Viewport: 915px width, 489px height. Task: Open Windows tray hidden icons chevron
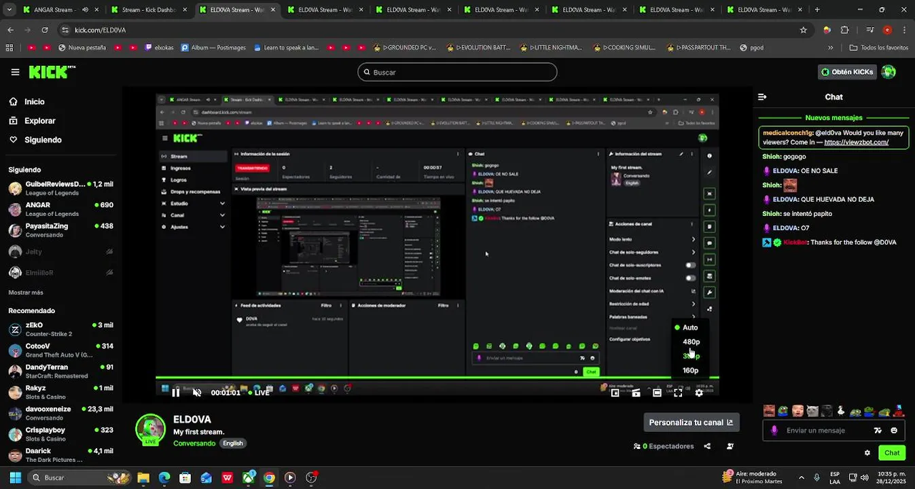point(801,477)
